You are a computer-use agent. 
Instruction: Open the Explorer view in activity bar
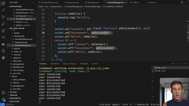pyautogui.click(x=3, y=3)
